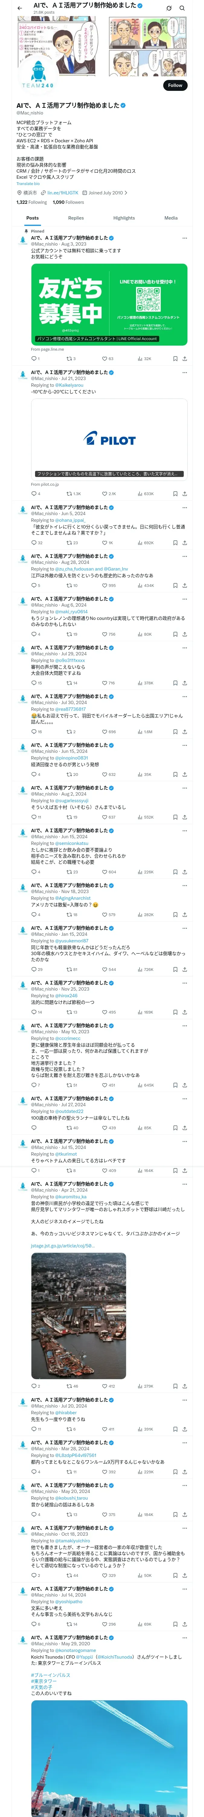Screen dimensions: 204x1817
Task: Switch to the Replies tab
Action: (x=76, y=218)
